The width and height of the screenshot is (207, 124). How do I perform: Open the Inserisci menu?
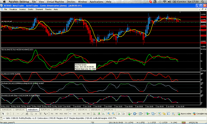pos(23,9)
